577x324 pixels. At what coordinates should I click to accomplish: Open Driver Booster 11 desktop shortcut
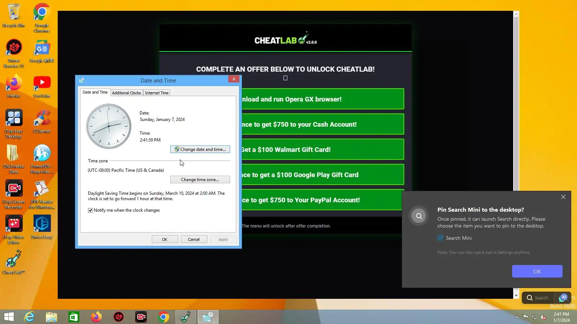tap(14, 53)
